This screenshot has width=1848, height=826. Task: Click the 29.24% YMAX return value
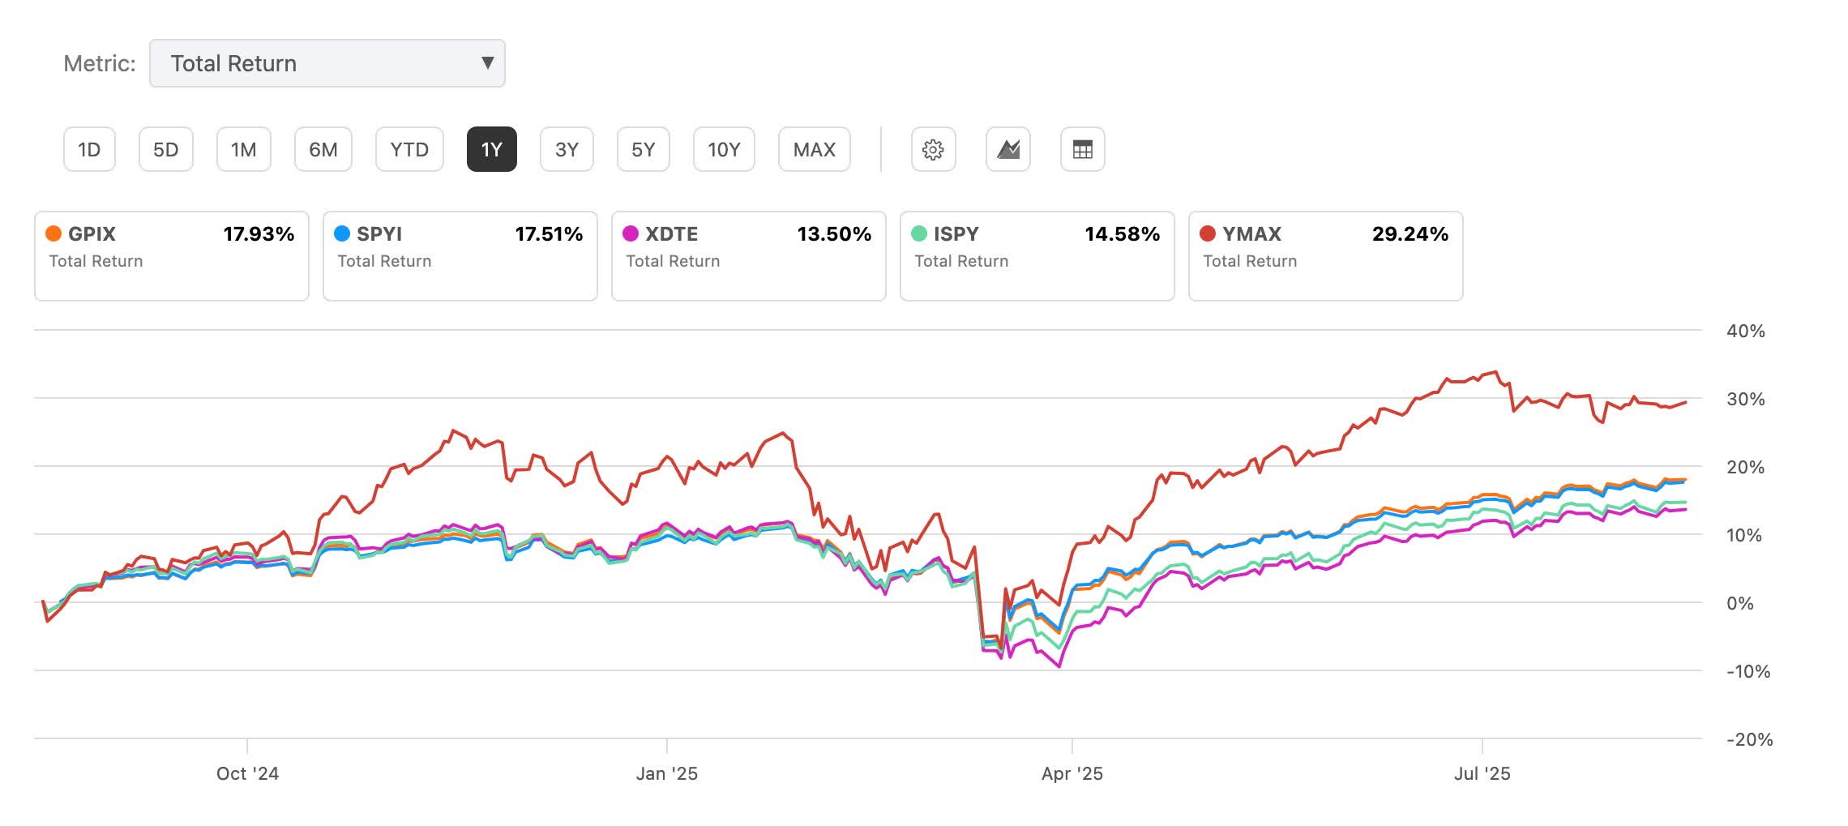(x=1410, y=233)
